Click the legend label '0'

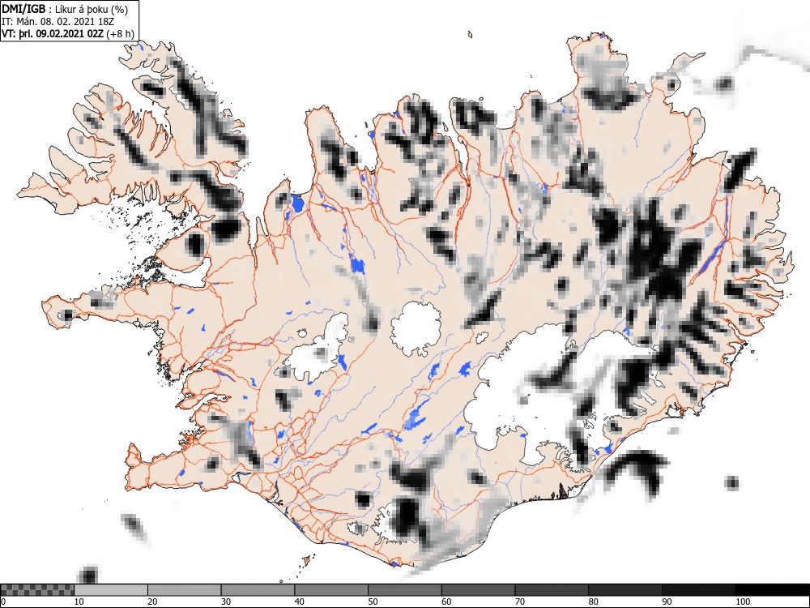tap(3, 602)
